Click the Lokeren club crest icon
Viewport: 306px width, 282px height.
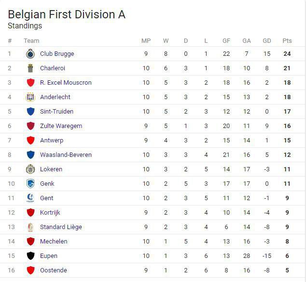pos(31,169)
